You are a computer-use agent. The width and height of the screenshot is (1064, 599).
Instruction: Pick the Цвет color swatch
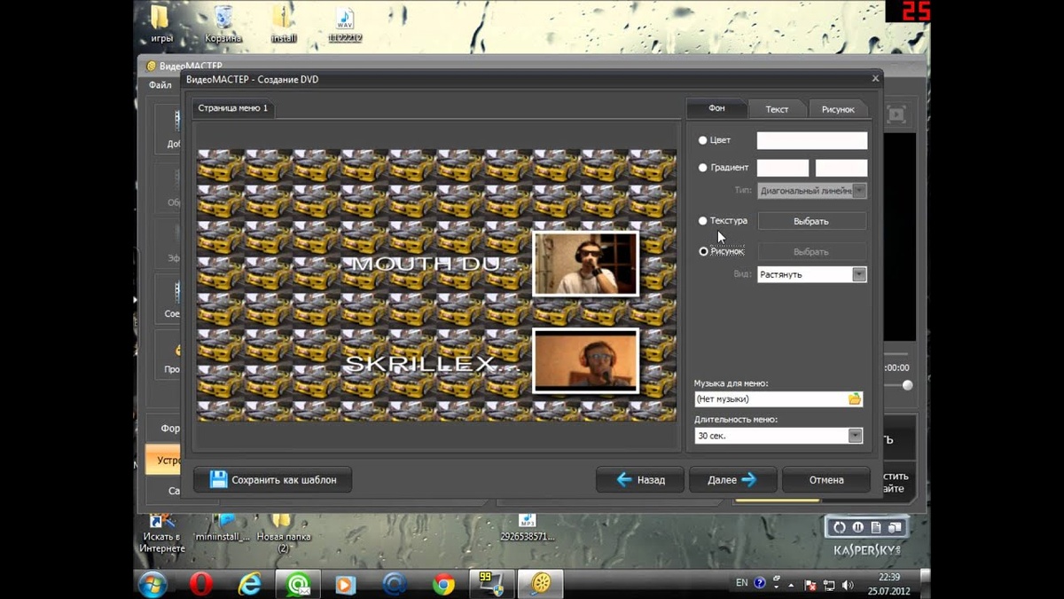[x=811, y=140]
